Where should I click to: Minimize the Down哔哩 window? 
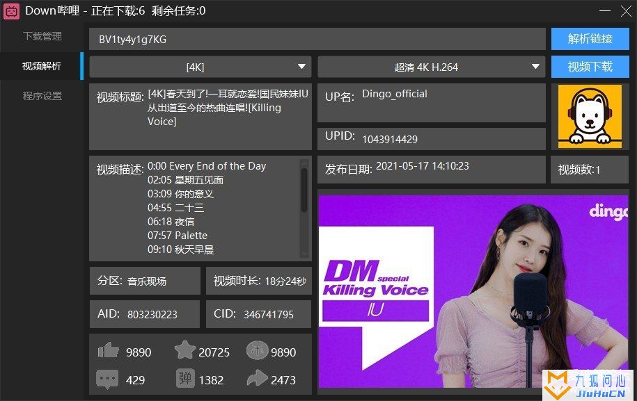[x=605, y=10]
